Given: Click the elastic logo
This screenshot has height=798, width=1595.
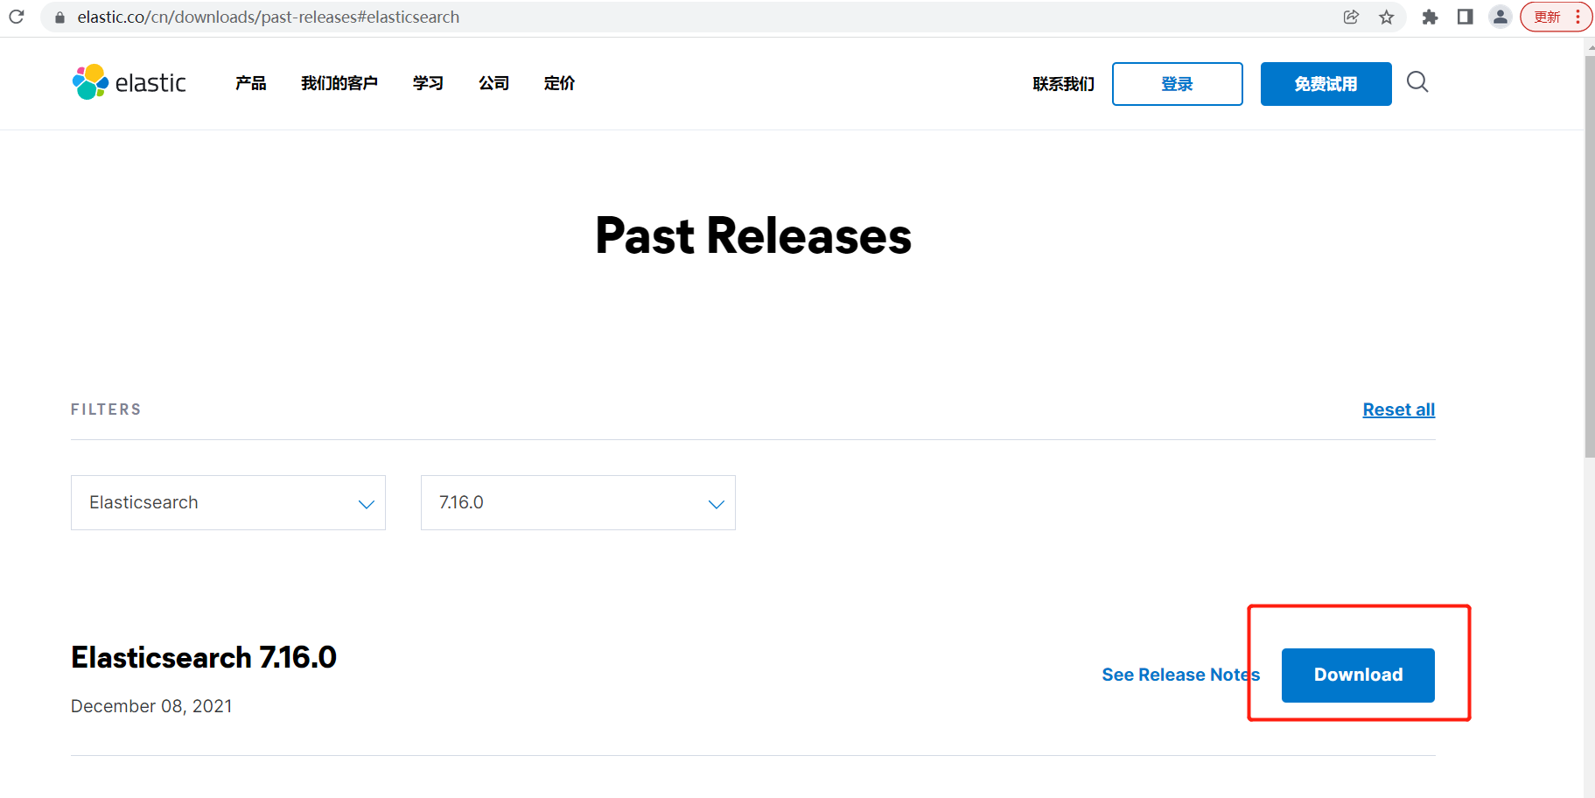Looking at the screenshot, I should coord(129,82).
